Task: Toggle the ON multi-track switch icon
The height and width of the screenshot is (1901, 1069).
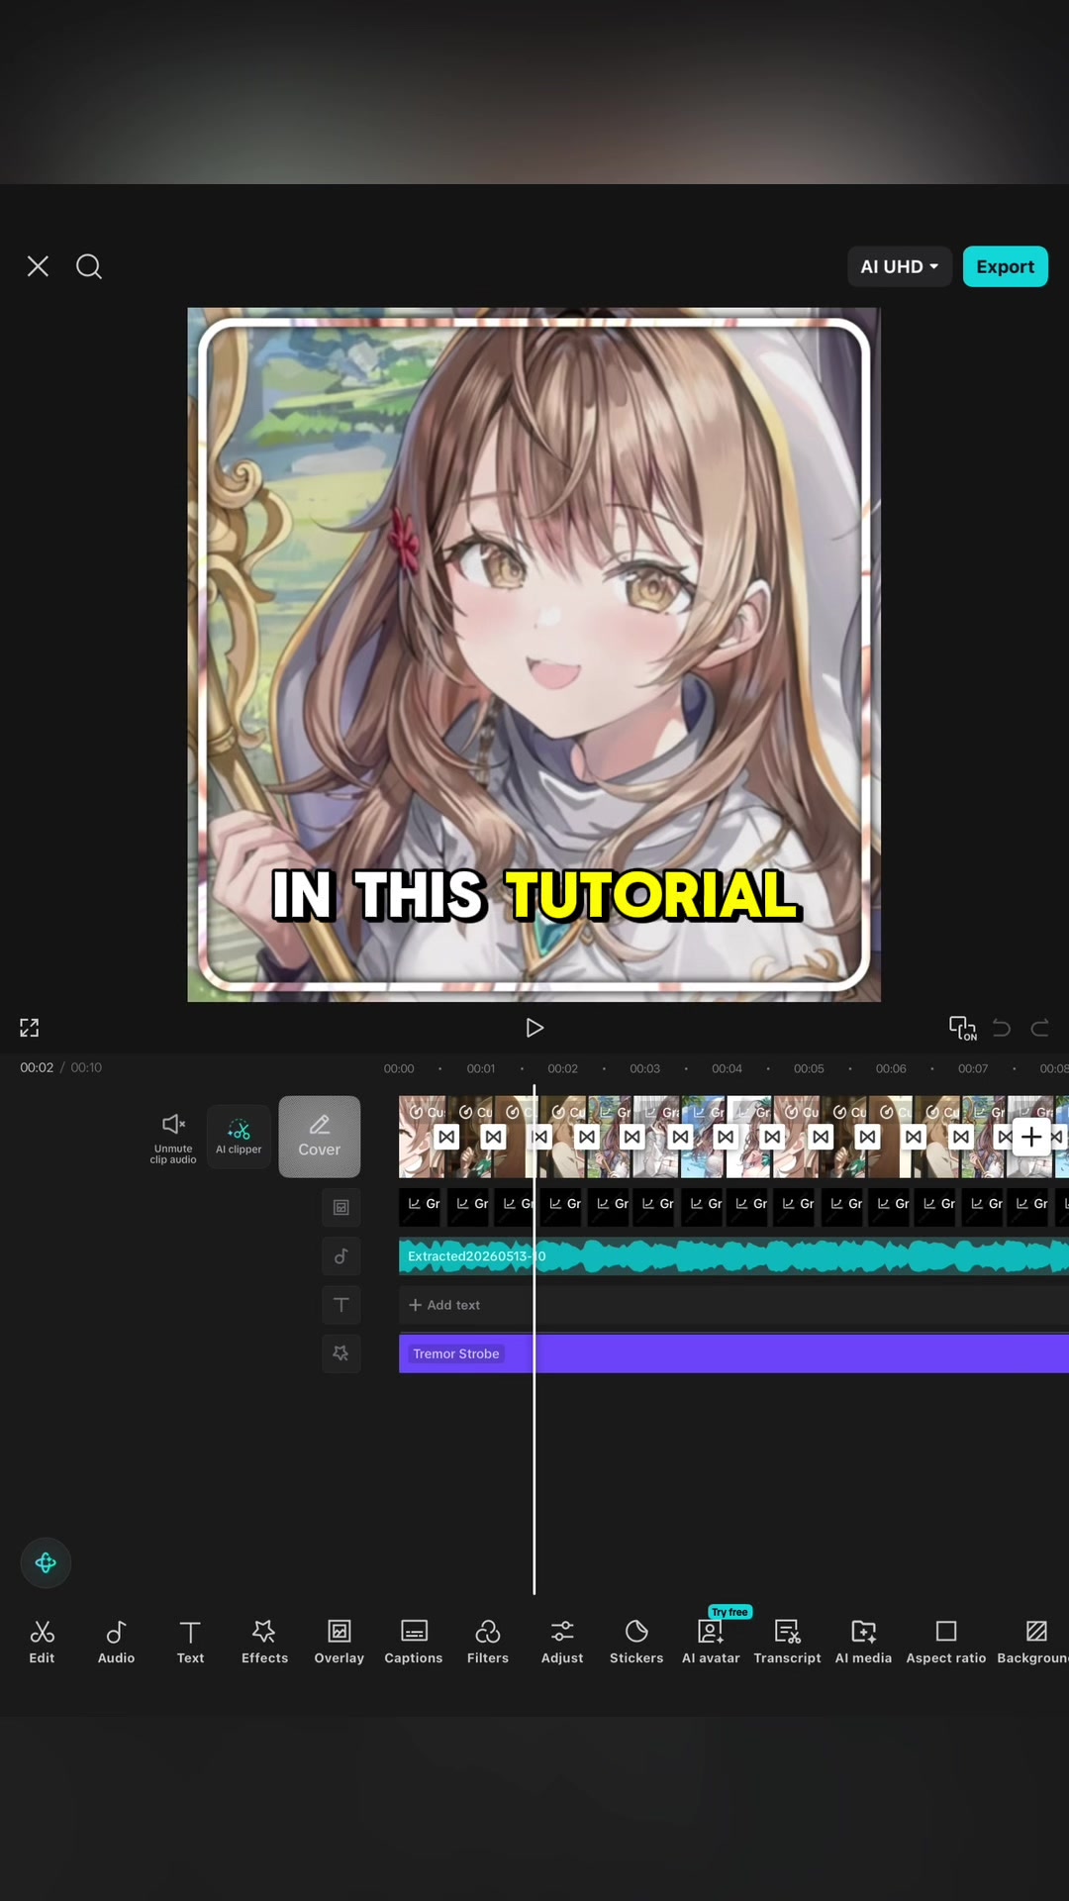Action: 962,1028
